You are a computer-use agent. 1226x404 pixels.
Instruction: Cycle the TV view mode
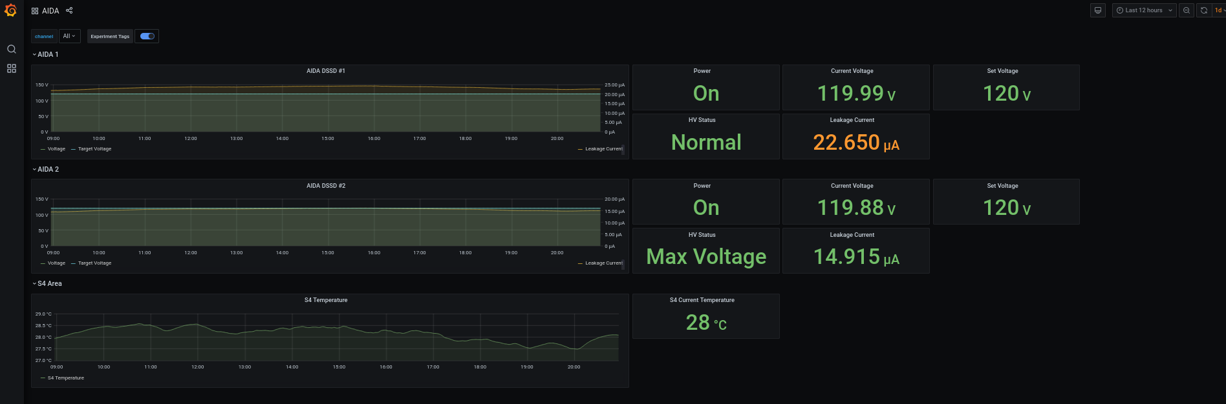click(1098, 10)
